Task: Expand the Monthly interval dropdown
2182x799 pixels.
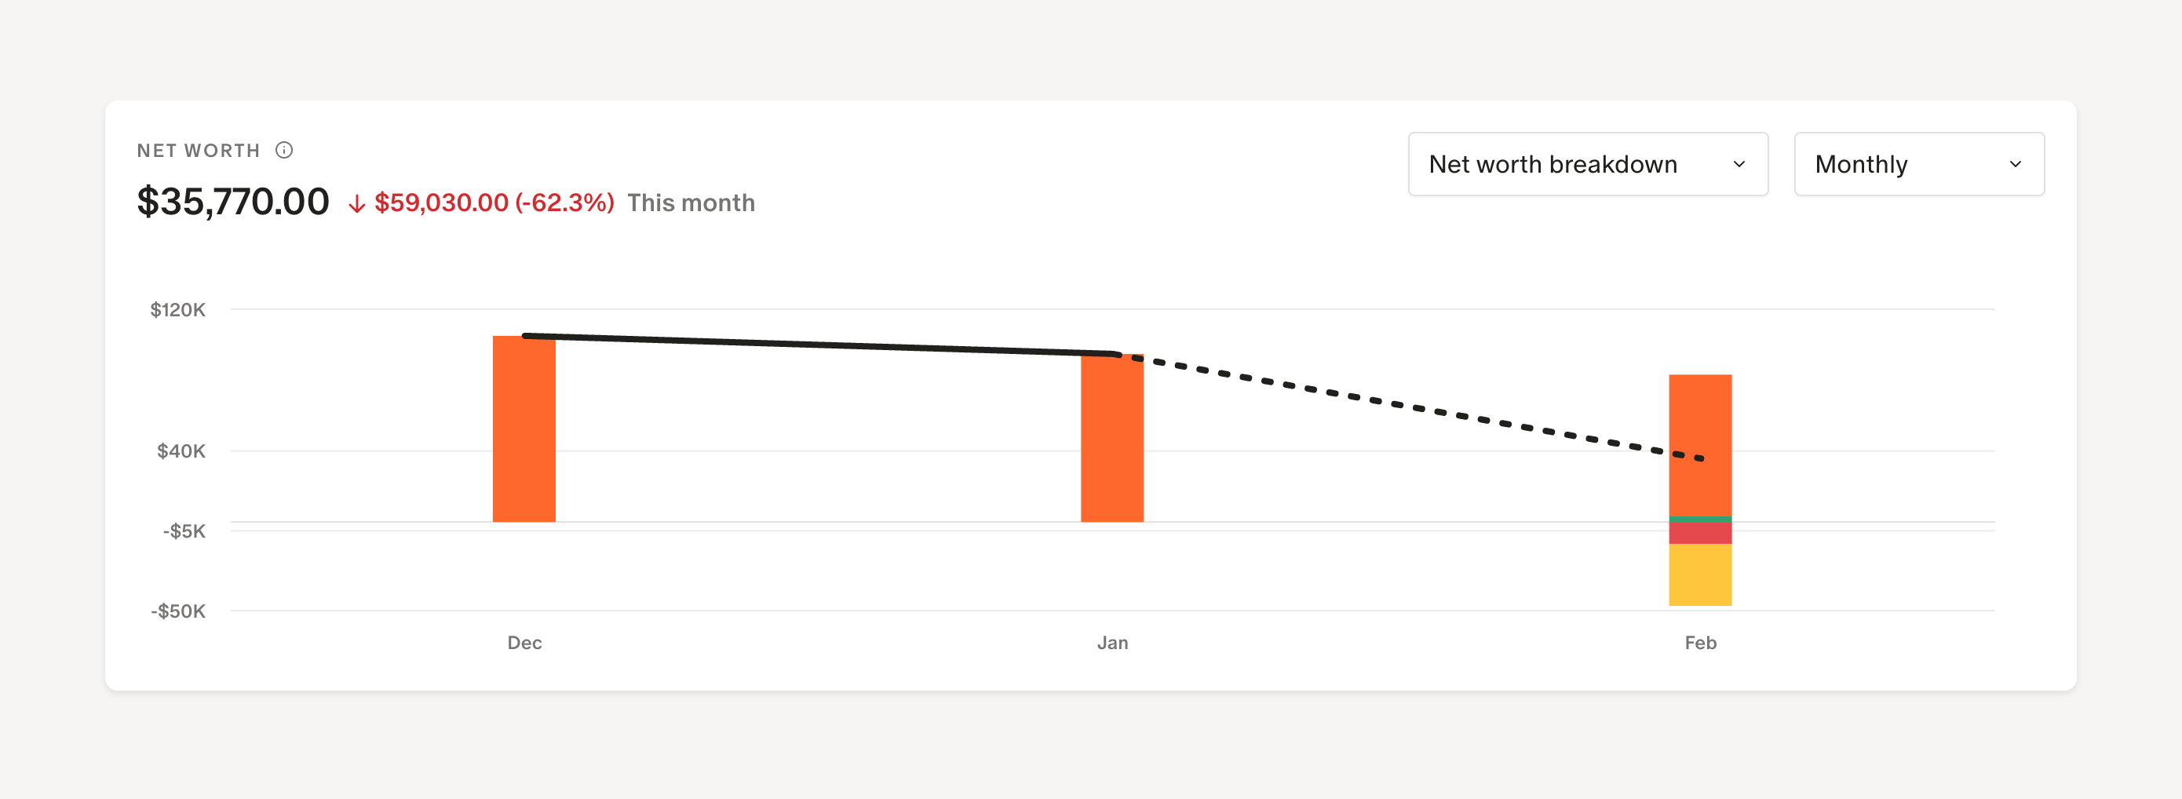Action: pyautogui.click(x=1917, y=163)
